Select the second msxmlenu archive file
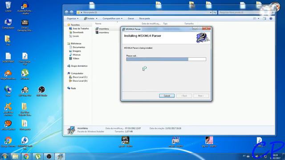285x160 pixels. (104, 32)
